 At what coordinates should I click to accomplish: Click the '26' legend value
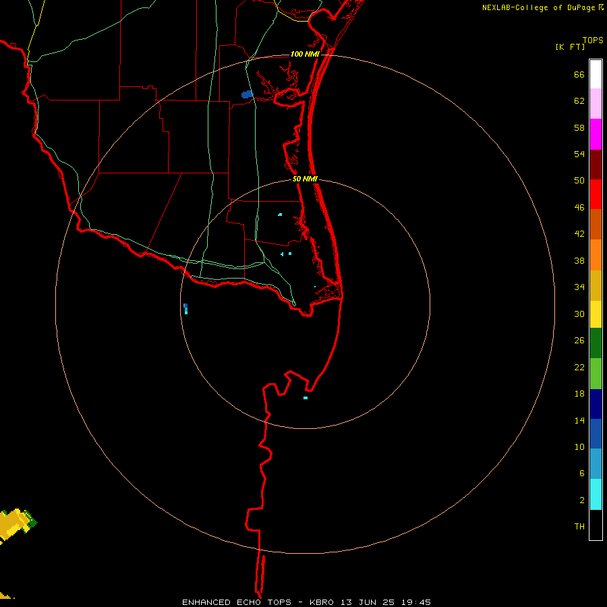pos(579,341)
